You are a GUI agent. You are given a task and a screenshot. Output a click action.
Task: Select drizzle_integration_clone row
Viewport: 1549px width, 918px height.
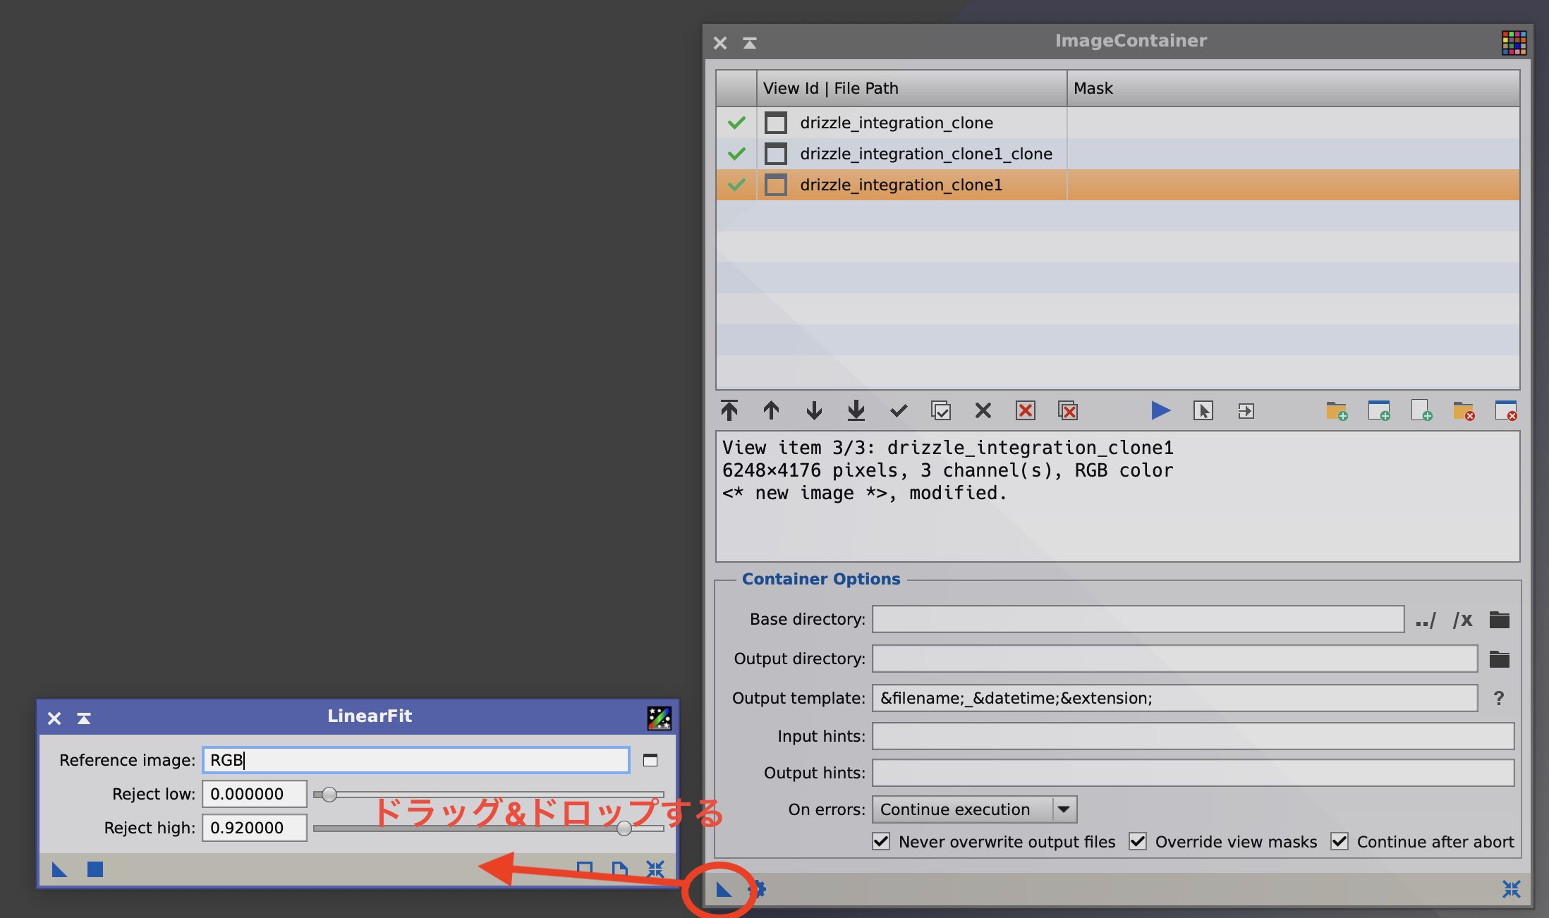[896, 123]
